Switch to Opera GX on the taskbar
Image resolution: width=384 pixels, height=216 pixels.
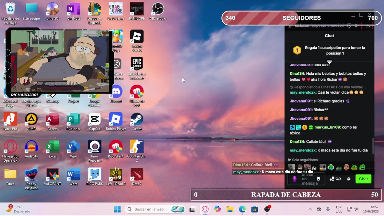pyautogui.click(x=205, y=209)
